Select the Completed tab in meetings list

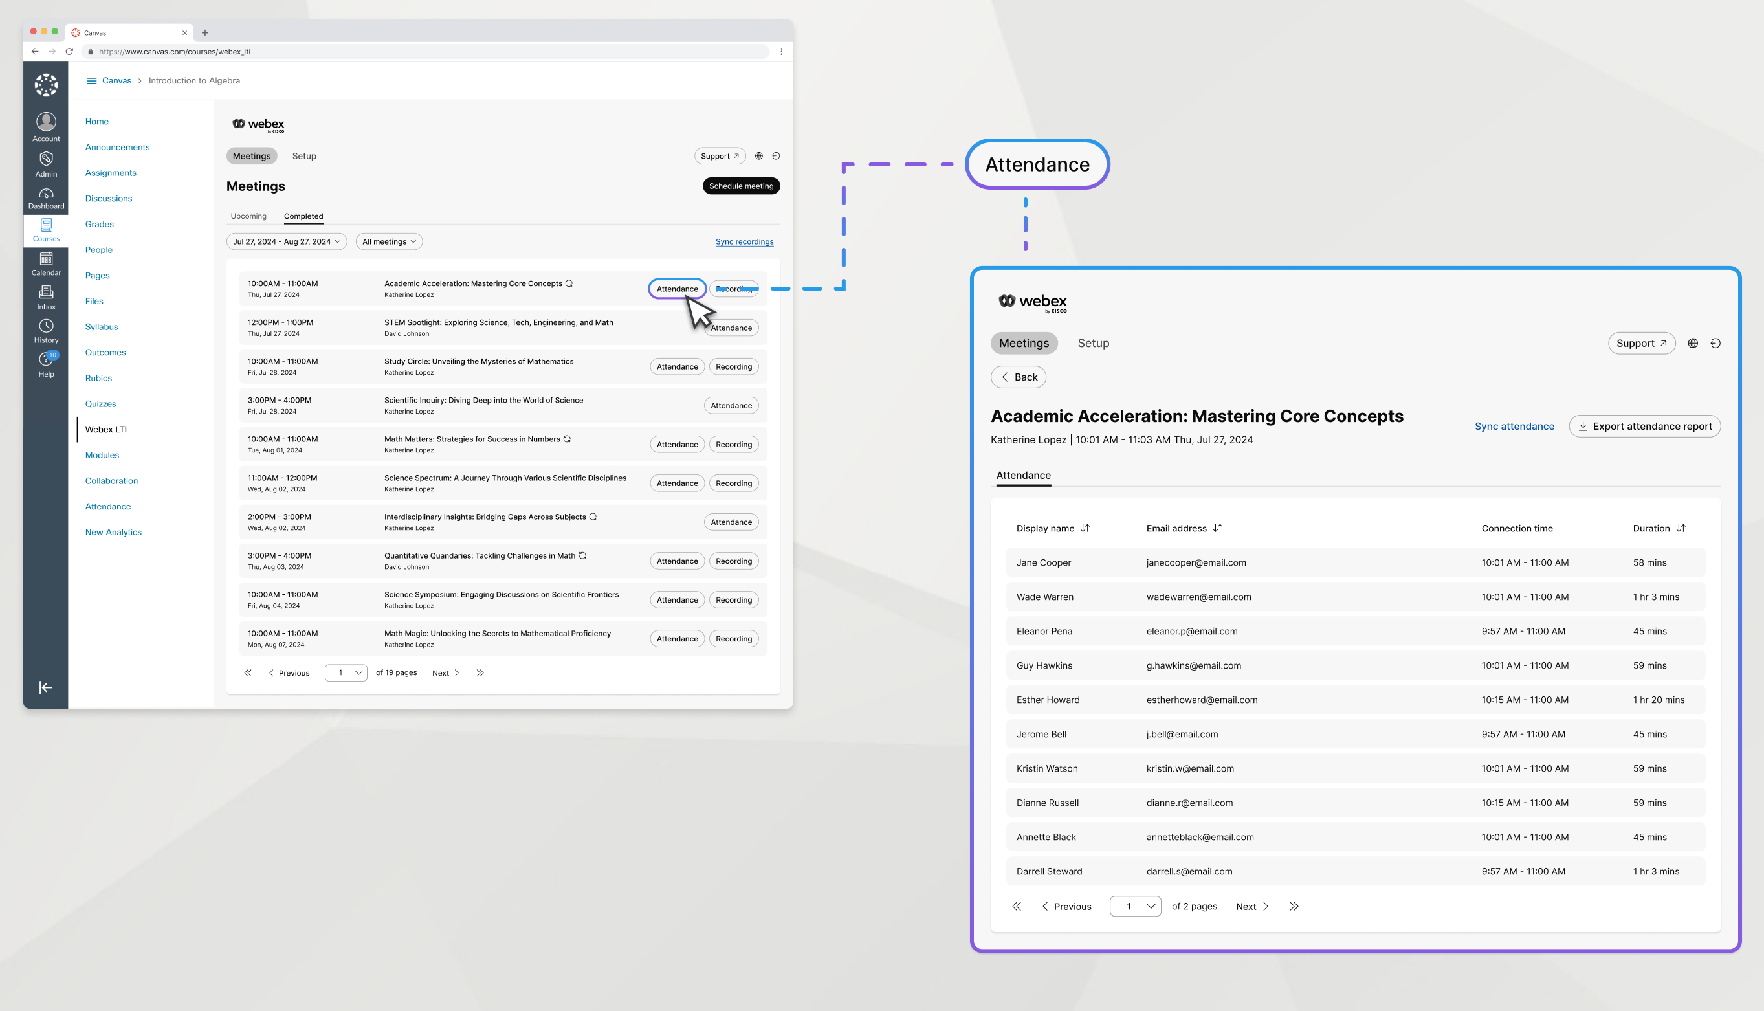[x=303, y=216]
